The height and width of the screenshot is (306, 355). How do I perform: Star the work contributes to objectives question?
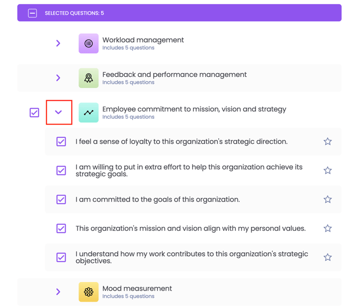click(327, 257)
